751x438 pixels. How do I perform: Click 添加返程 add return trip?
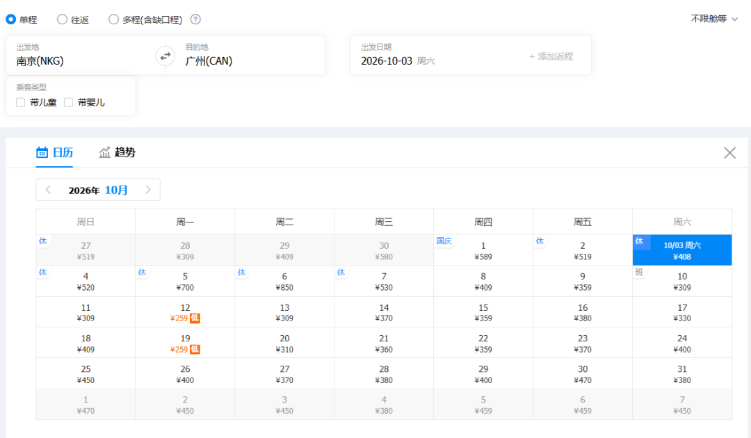pyautogui.click(x=551, y=56)
